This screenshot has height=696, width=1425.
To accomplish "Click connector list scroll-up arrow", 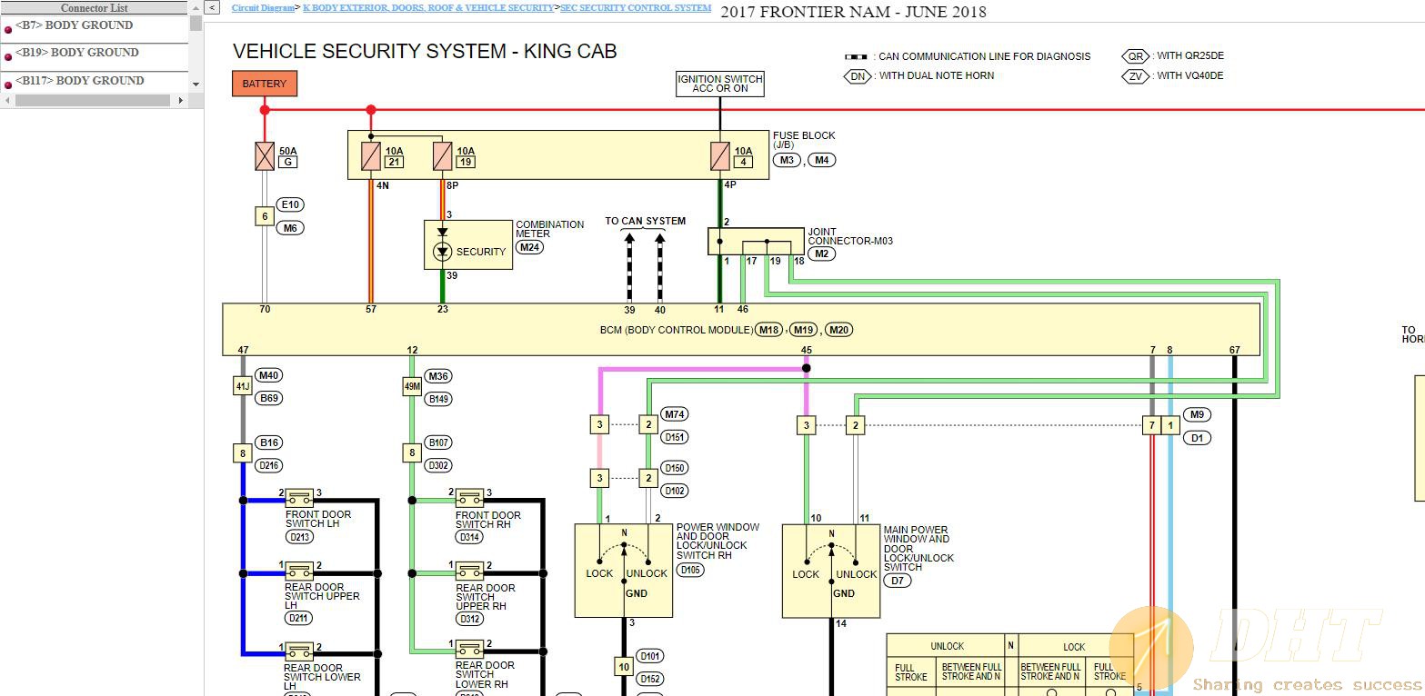I will (x=196, y=7).
